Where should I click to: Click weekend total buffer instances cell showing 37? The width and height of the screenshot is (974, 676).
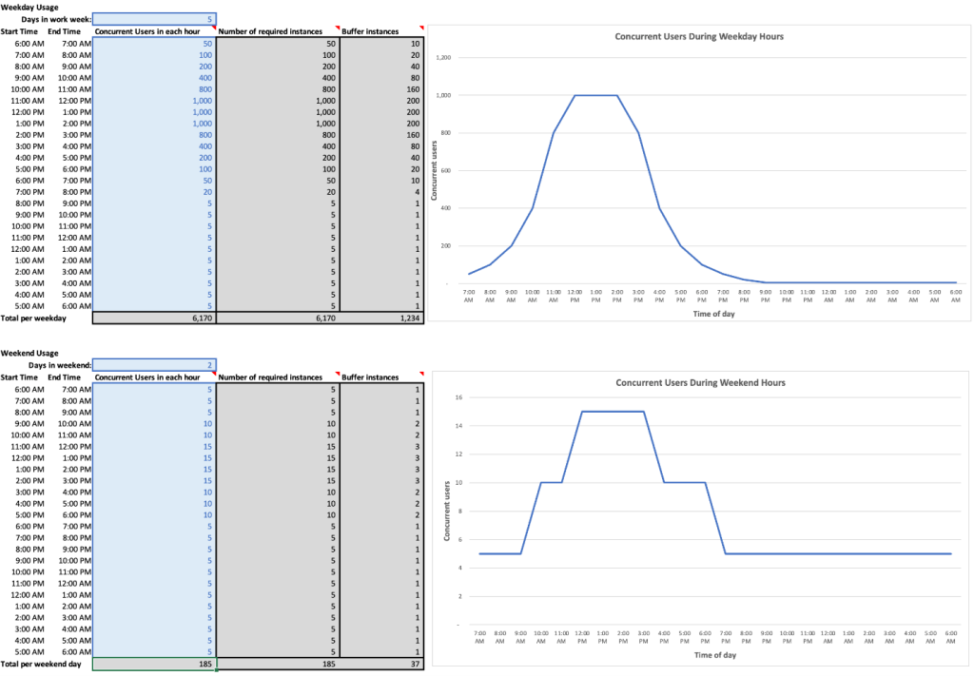click(382, 664)
